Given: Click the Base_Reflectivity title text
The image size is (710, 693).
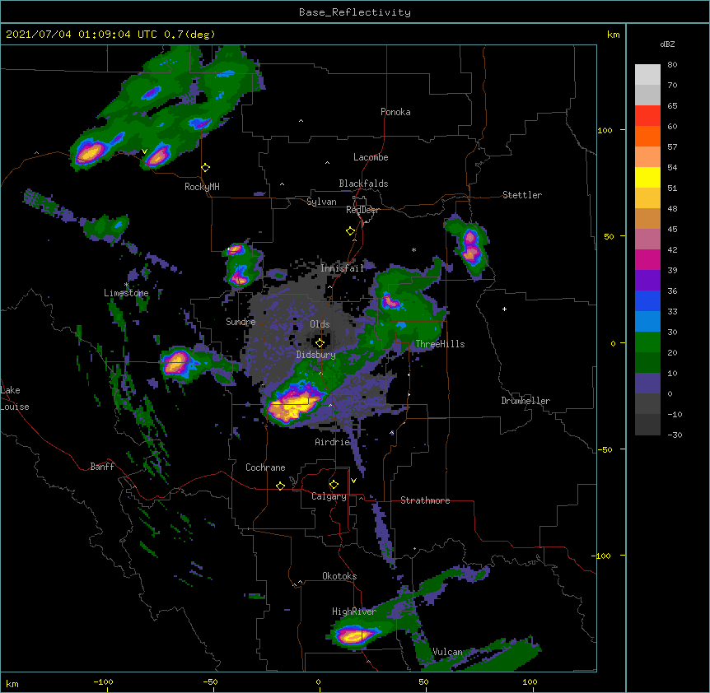Looking at the screenshot, I should coord(354,12).
